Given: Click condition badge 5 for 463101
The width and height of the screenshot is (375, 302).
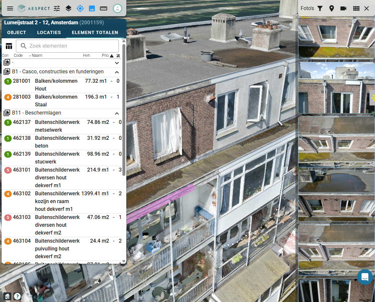Looking at the screenshot, I should (x=8, y=170).
